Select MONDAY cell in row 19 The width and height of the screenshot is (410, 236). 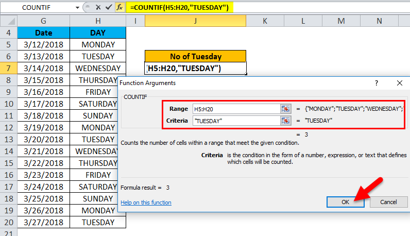(94, 211)
